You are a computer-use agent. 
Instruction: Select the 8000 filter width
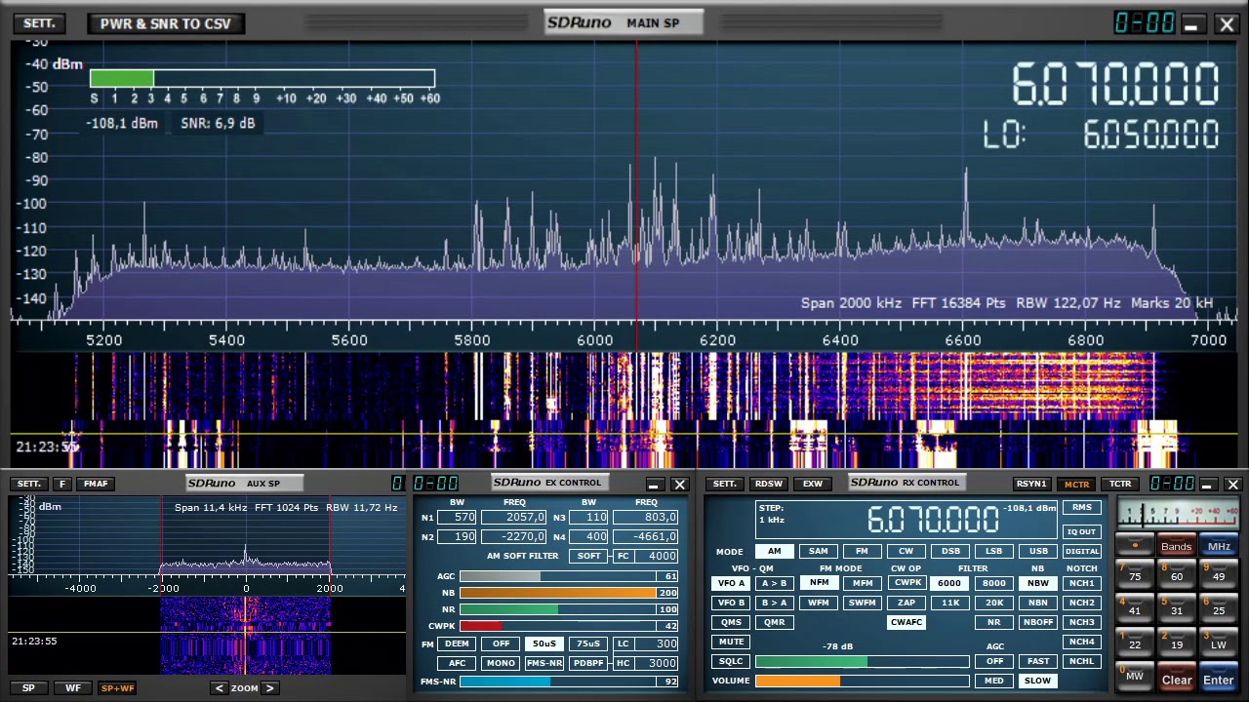point(993,583)
